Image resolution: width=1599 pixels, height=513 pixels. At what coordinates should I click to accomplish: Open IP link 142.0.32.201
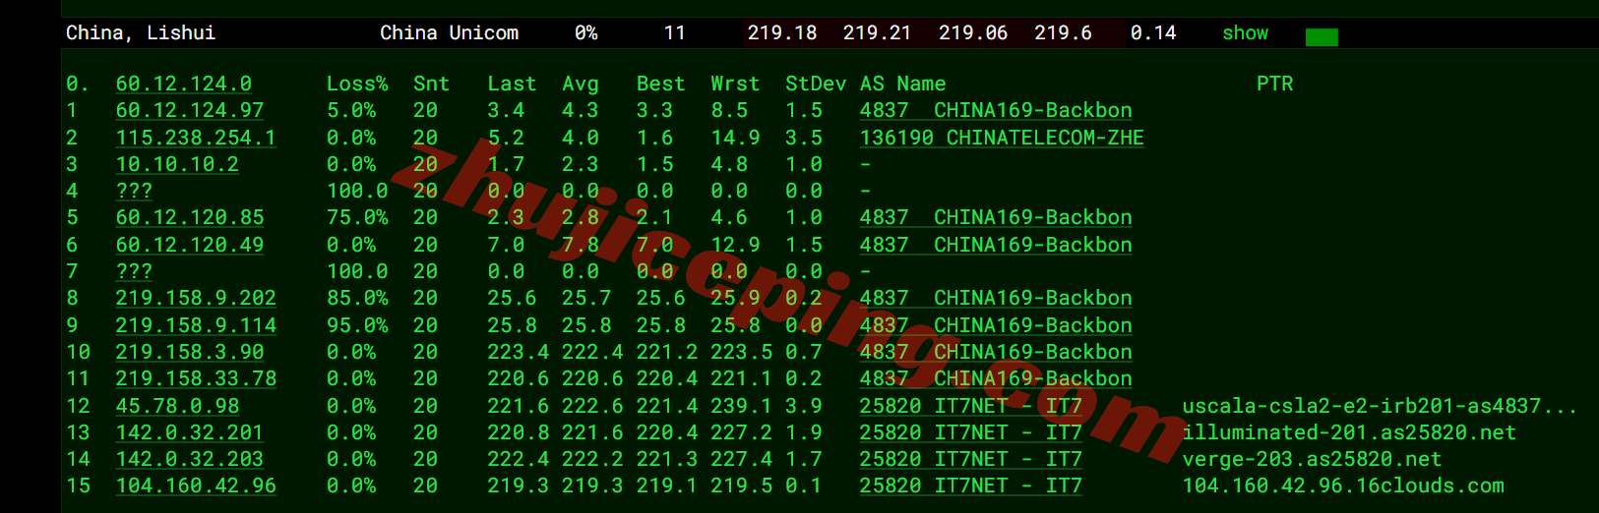[190, 432]
